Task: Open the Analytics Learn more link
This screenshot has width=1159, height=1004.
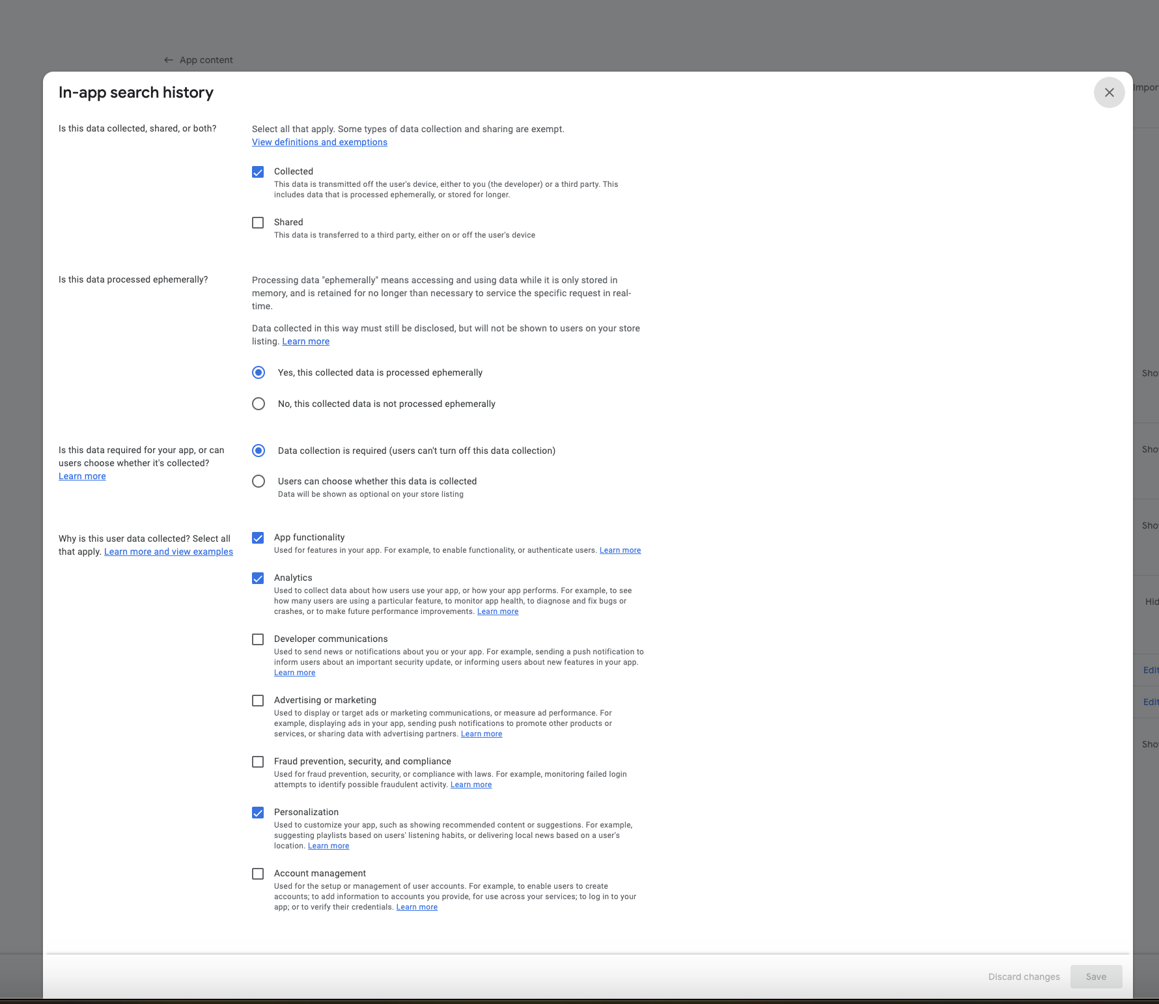Action: [497, 611]
